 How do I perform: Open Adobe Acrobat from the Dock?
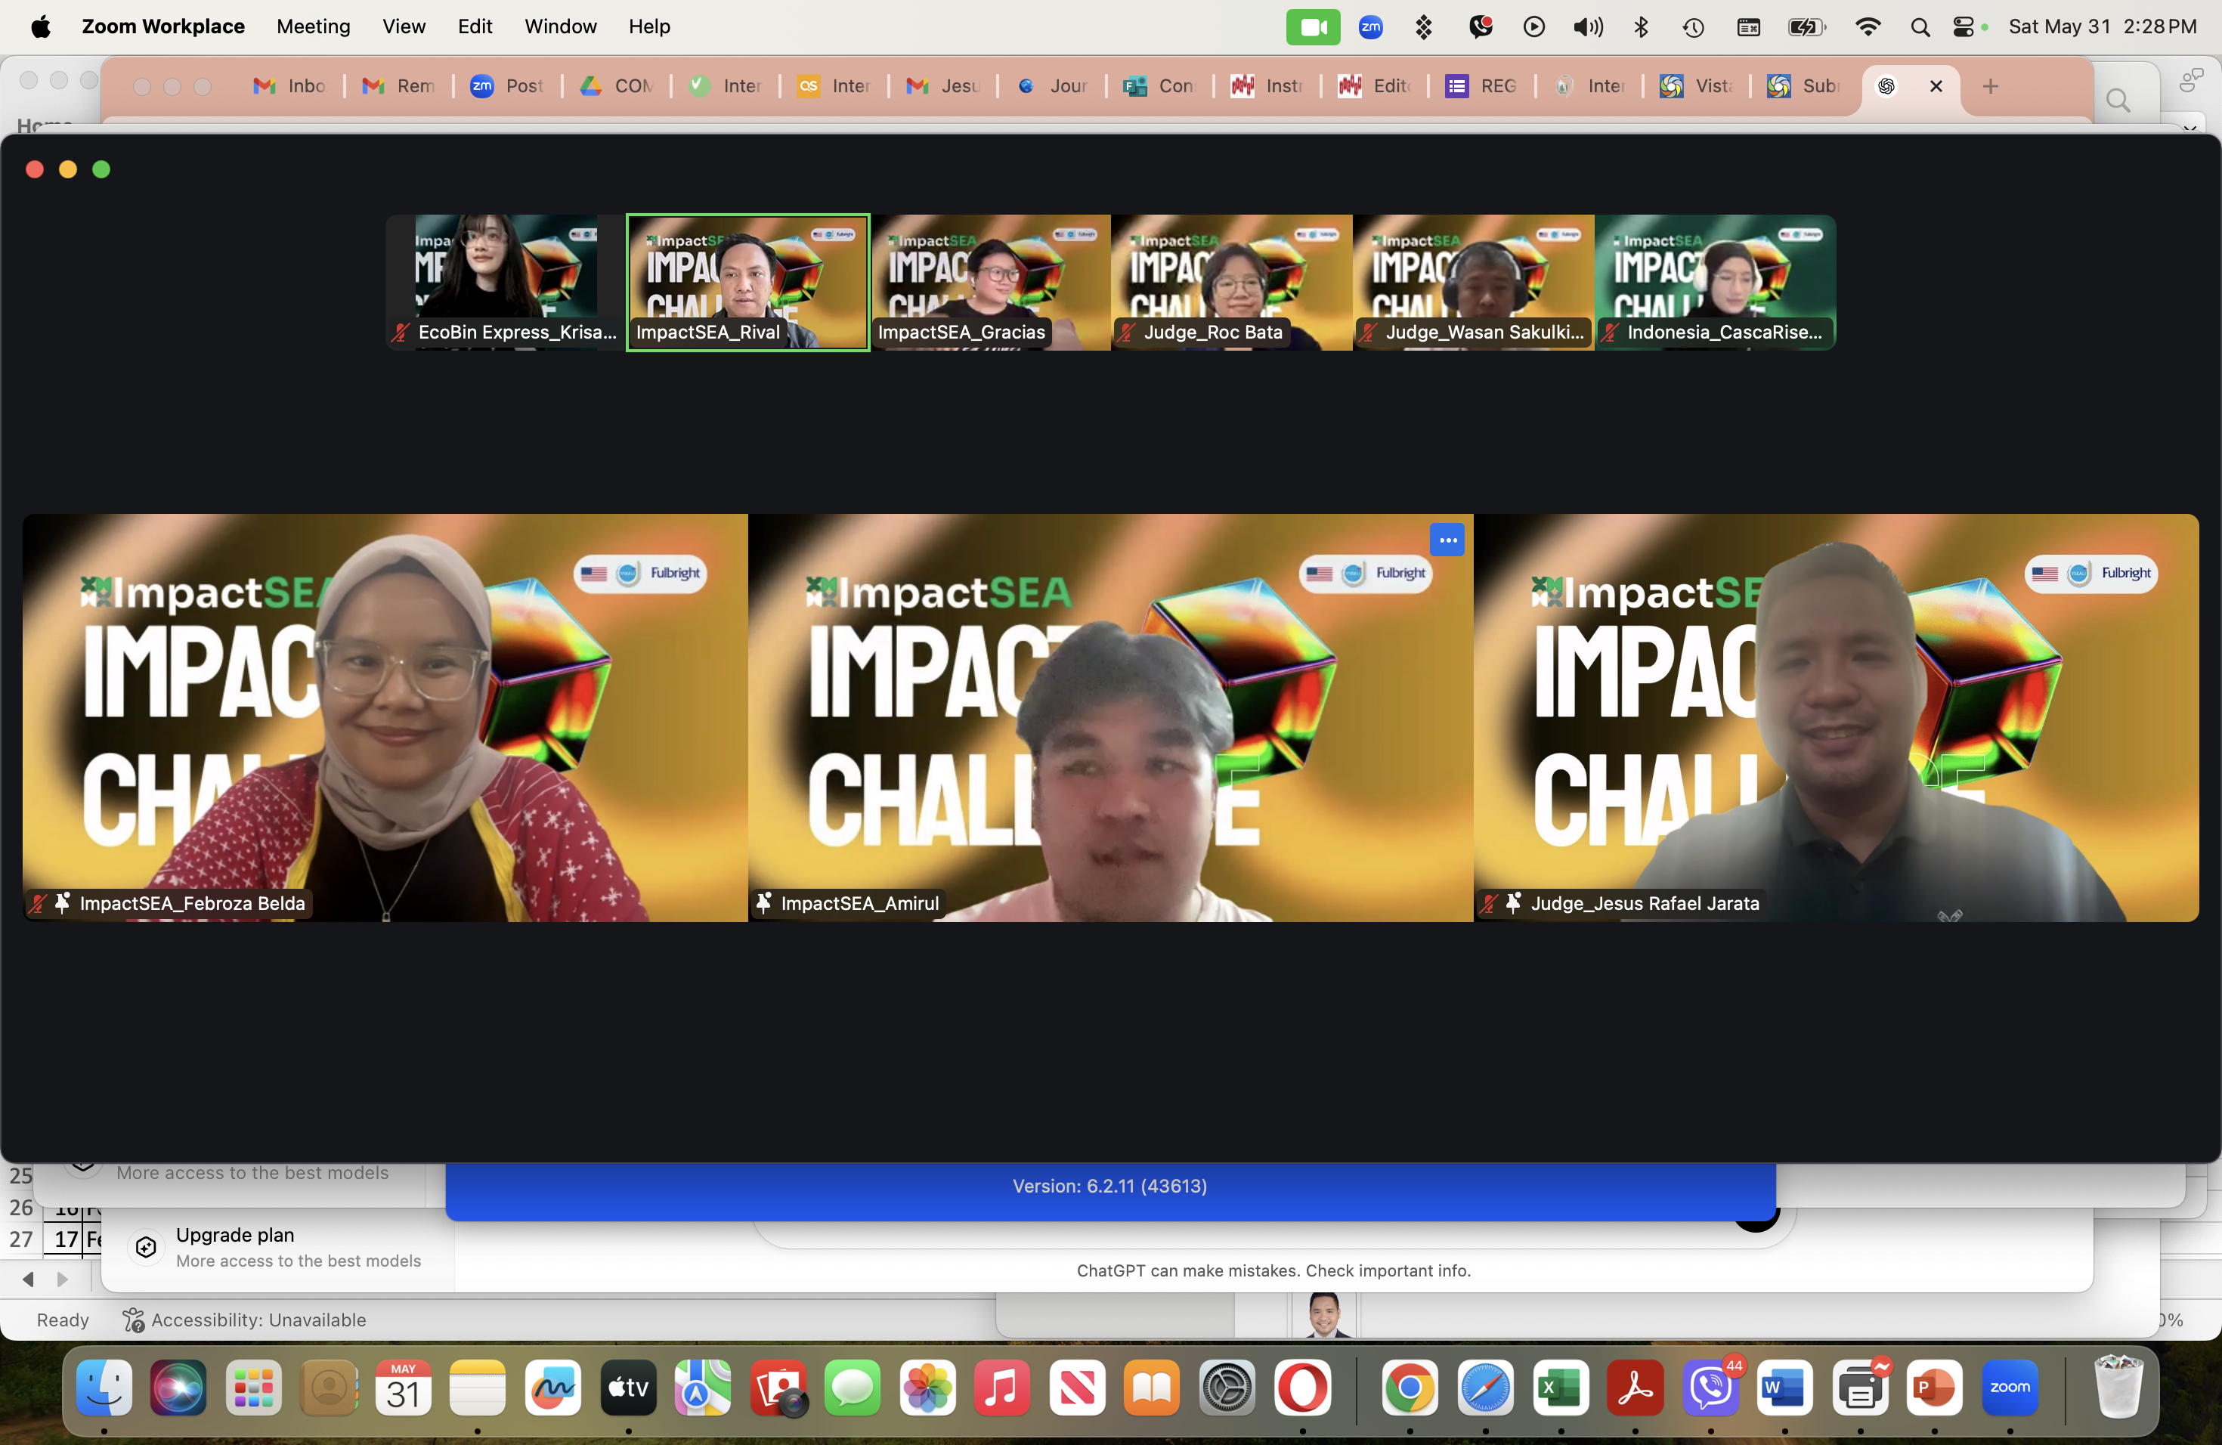point(1635,1388)
